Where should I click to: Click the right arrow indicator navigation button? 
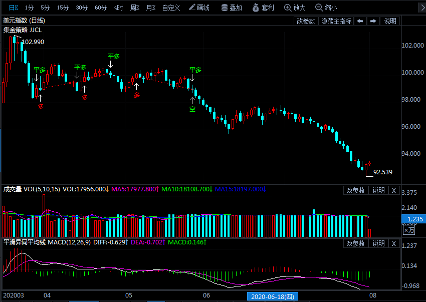pyautogui.click(x=373, y=21)
